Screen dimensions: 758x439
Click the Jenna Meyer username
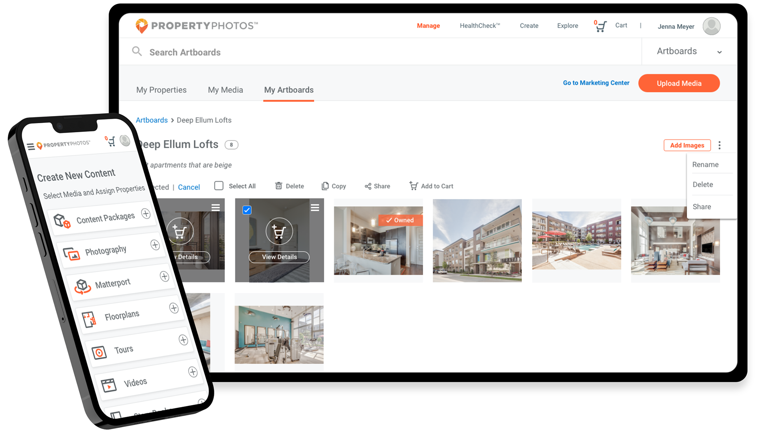(x=676, y=26)
